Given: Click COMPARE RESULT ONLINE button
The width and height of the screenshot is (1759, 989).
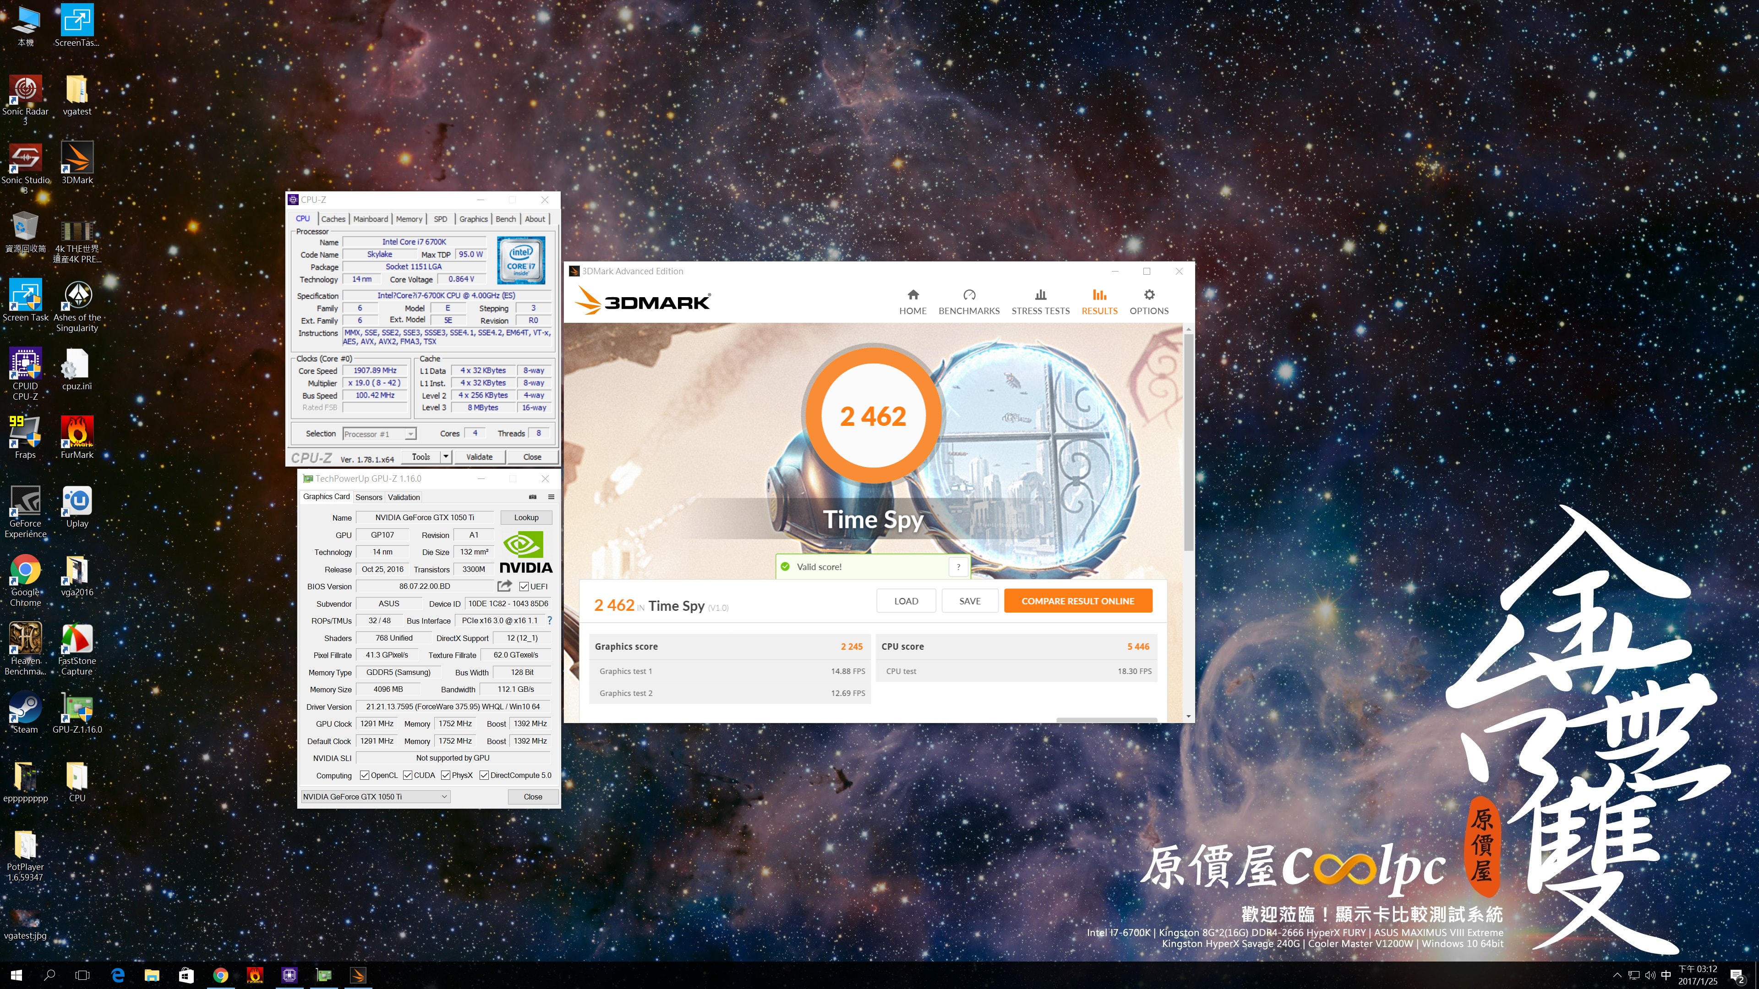Looking at the screenshot, I should point(1077,601).
